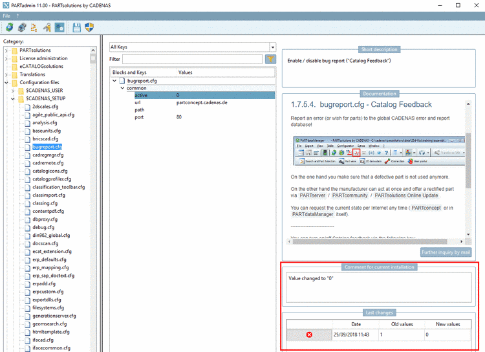
Task: Click the Old values column header
Action: [402, 324]
